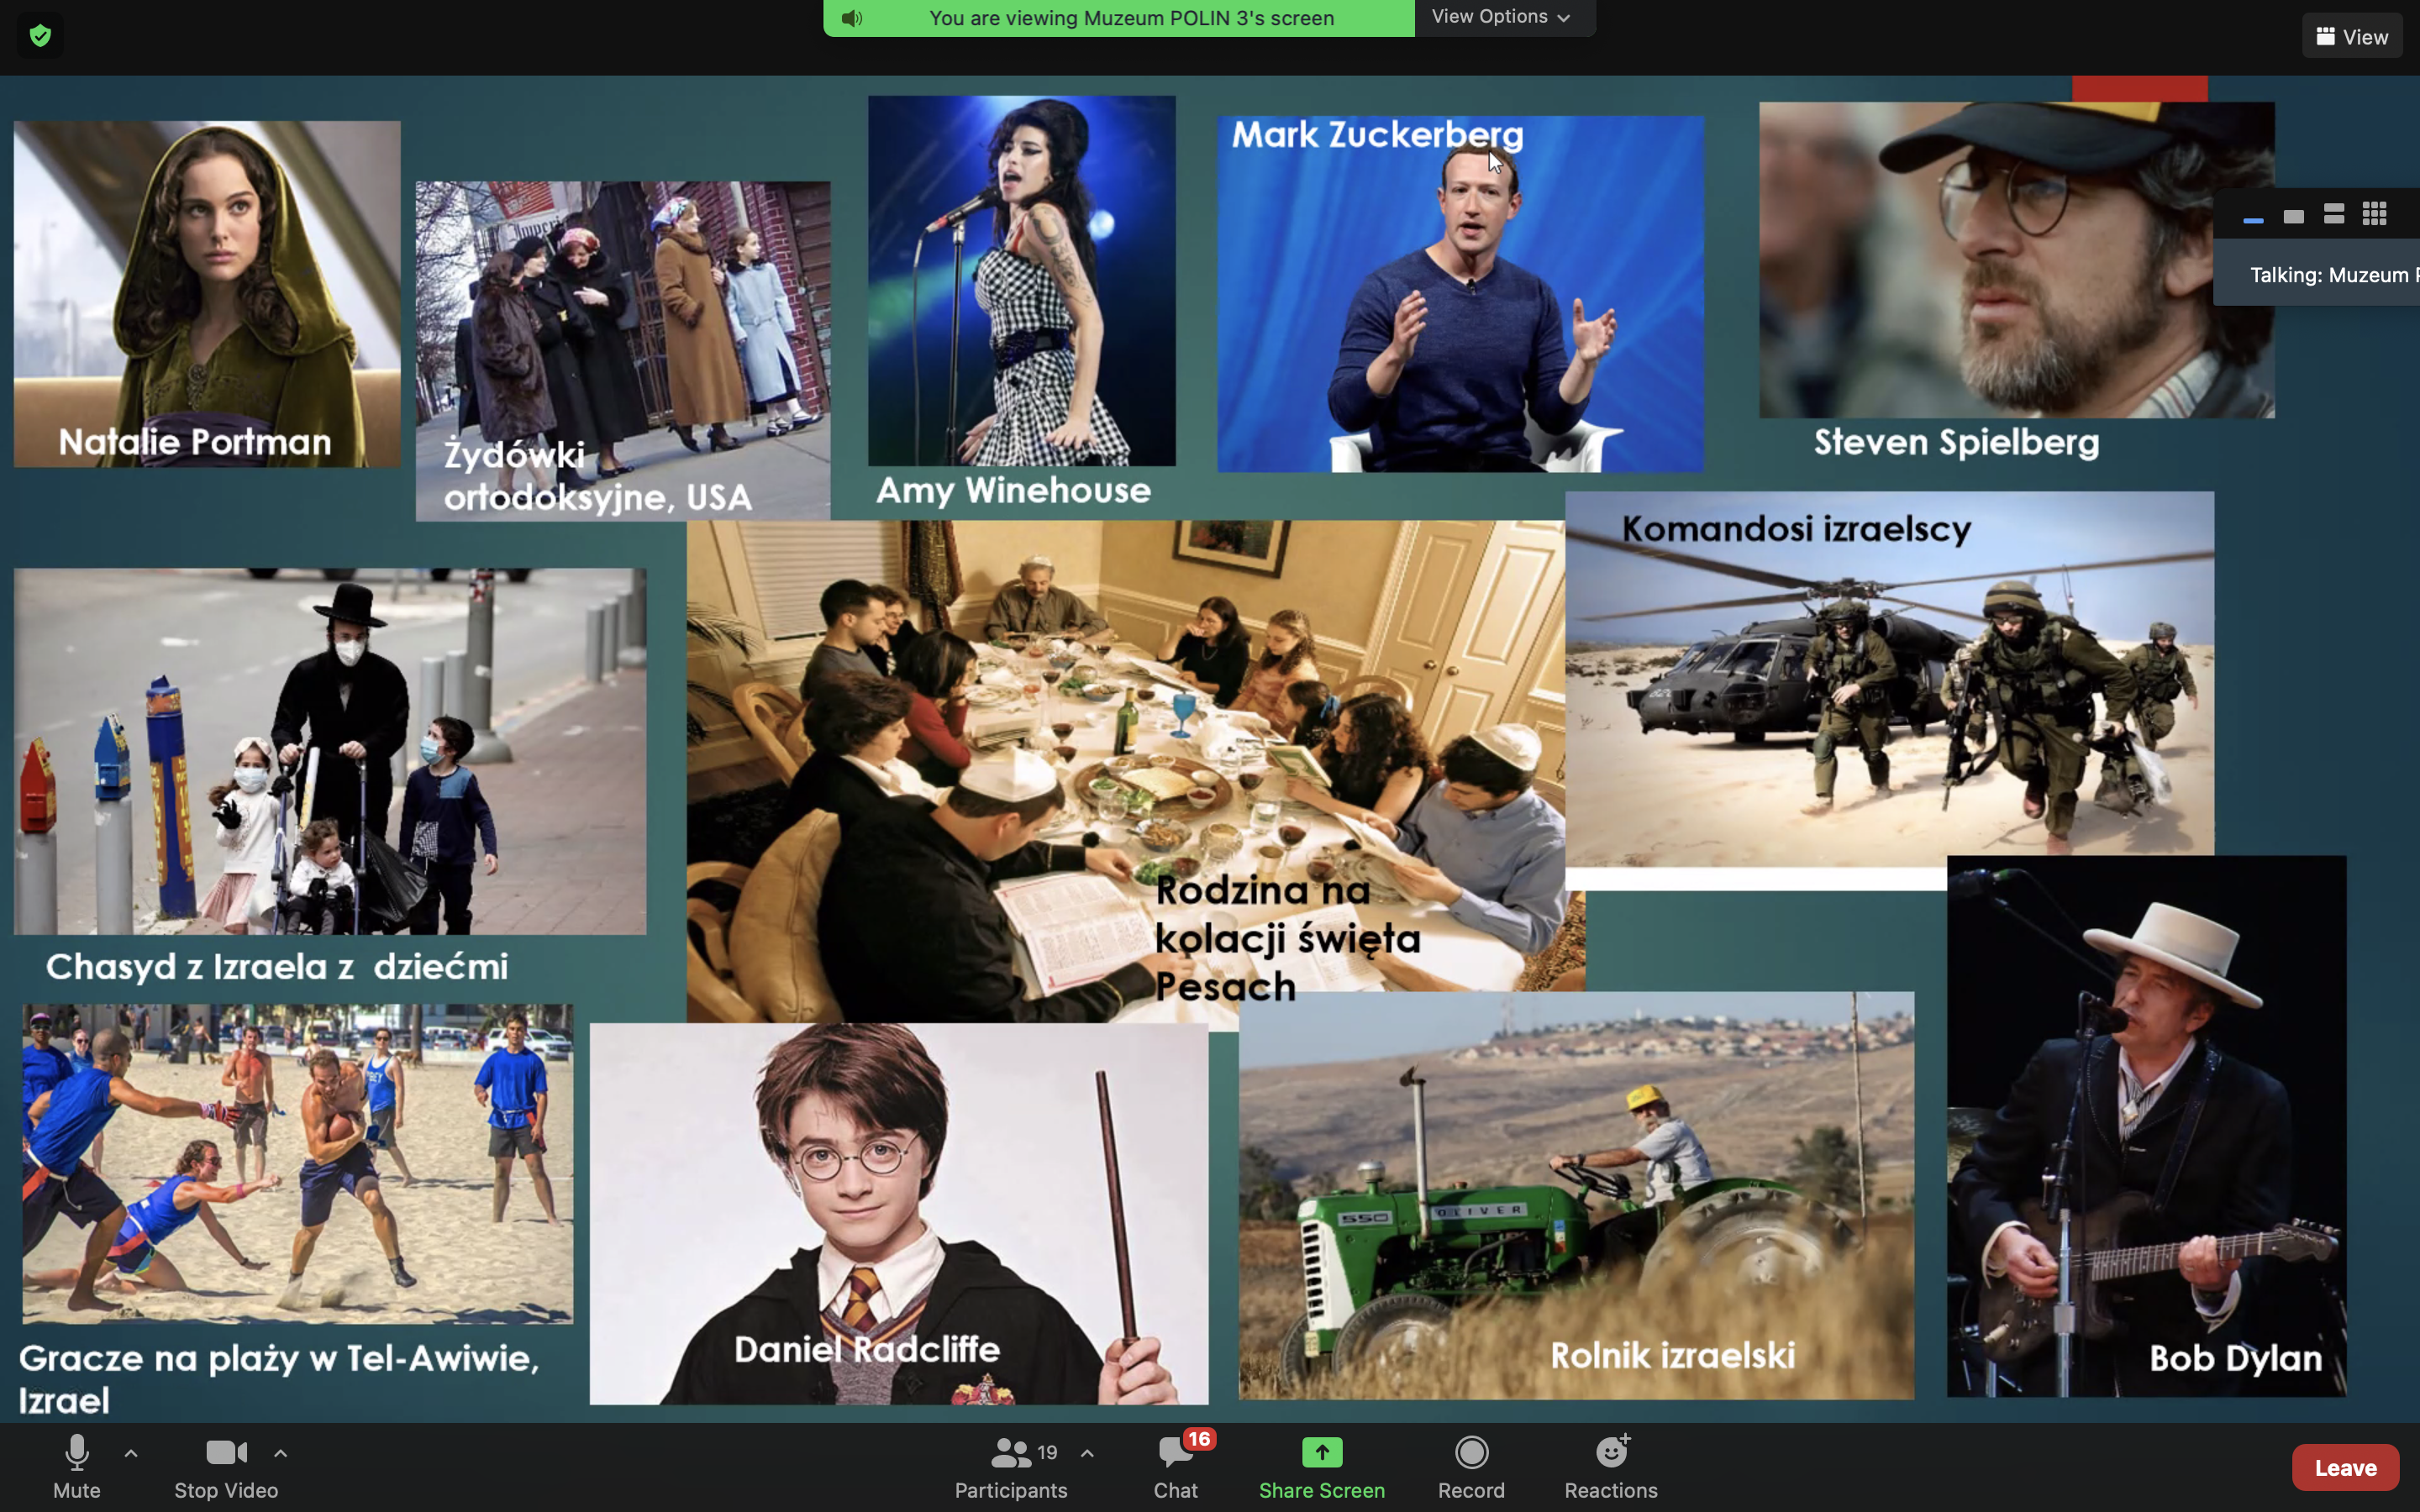Click the Tel Aviv beach players photo

tap(298, 1164)
